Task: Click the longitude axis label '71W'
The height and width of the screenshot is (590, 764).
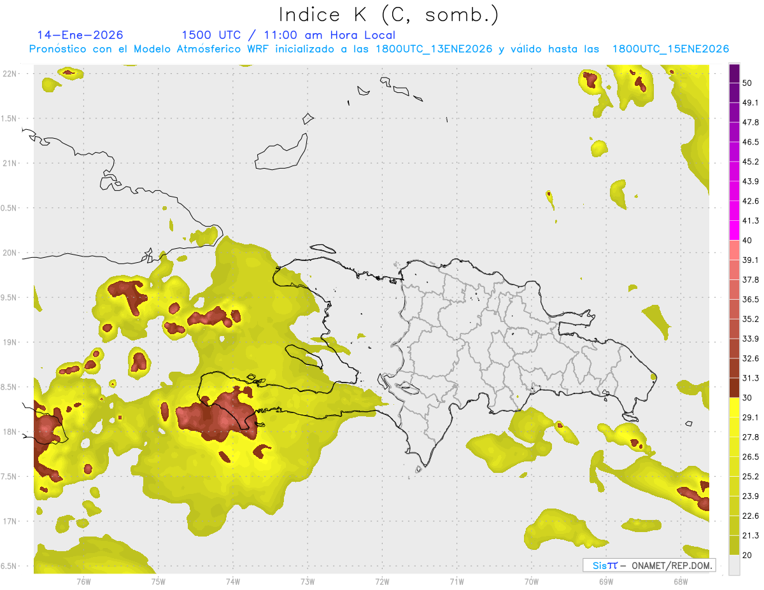Action: click(x=456, y=581)
